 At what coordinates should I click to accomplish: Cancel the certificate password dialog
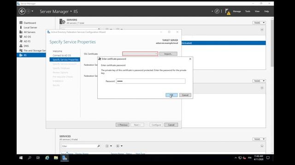[x=185, y=95]
